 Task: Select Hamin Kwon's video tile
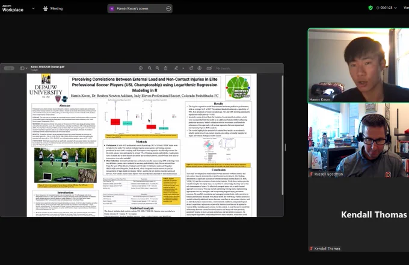click(x=358, y=65)
